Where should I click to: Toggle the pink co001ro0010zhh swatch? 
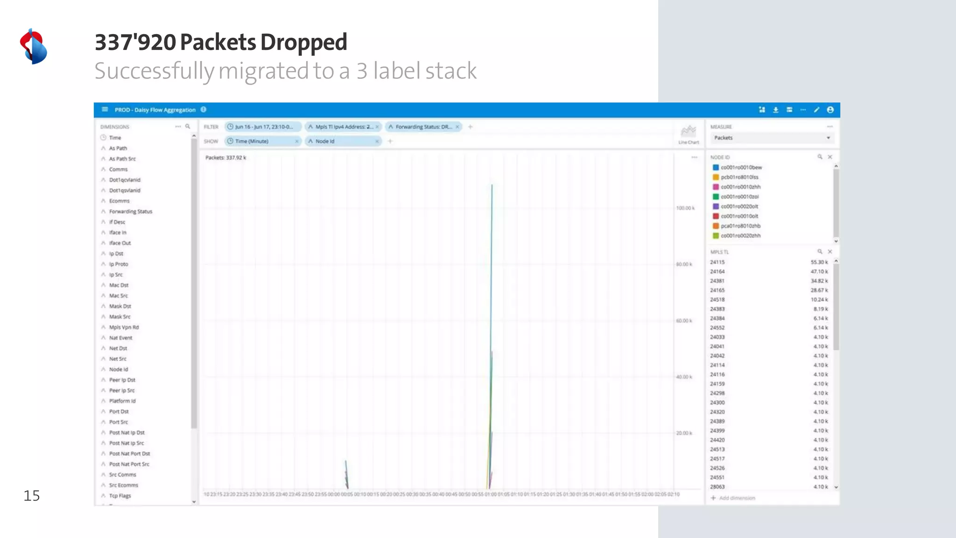click(716, 187)
